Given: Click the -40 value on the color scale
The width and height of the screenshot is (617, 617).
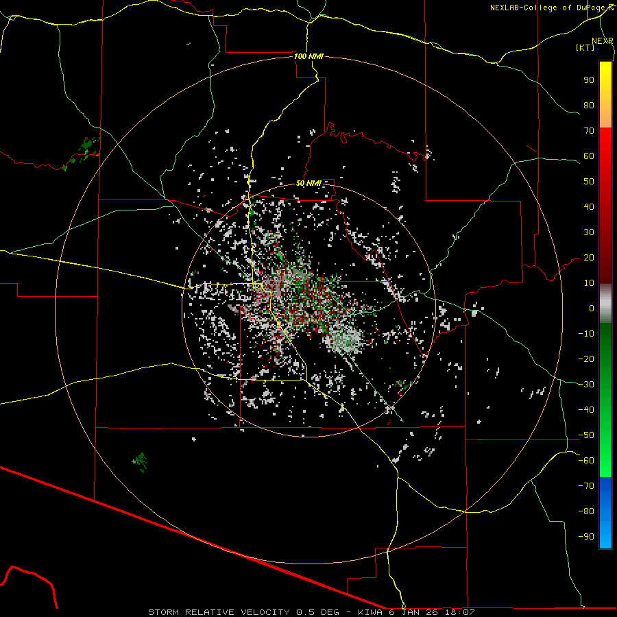Looking at the screenshot, I should pyautogui.click(x=586, y=410).
